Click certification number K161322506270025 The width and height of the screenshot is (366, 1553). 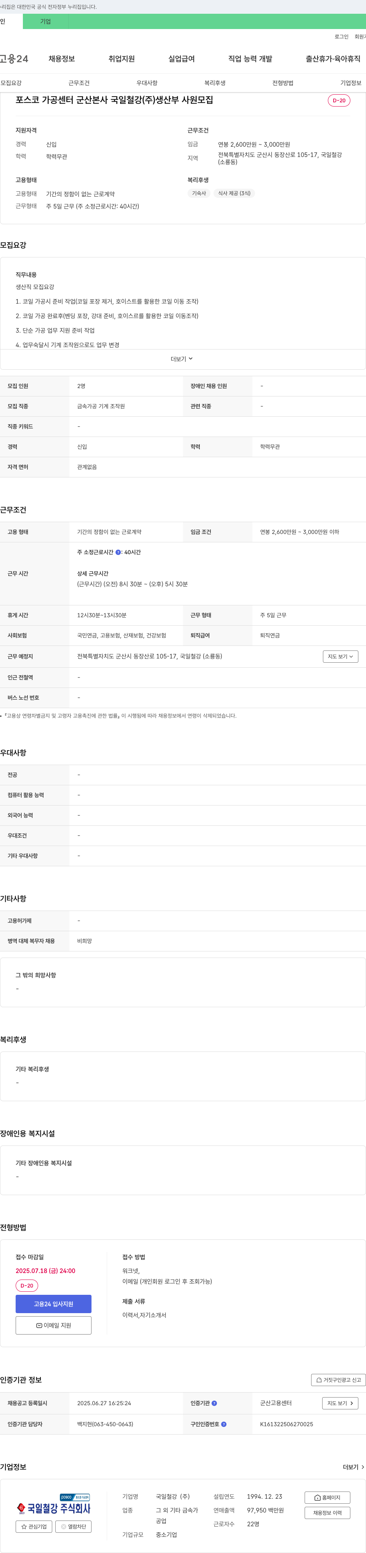click(287, 1424)
